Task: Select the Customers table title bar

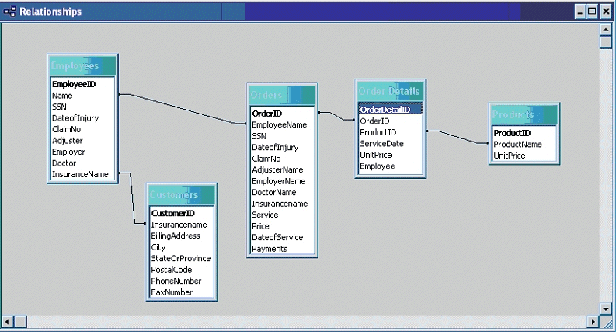Action: [x=182, y=194]
